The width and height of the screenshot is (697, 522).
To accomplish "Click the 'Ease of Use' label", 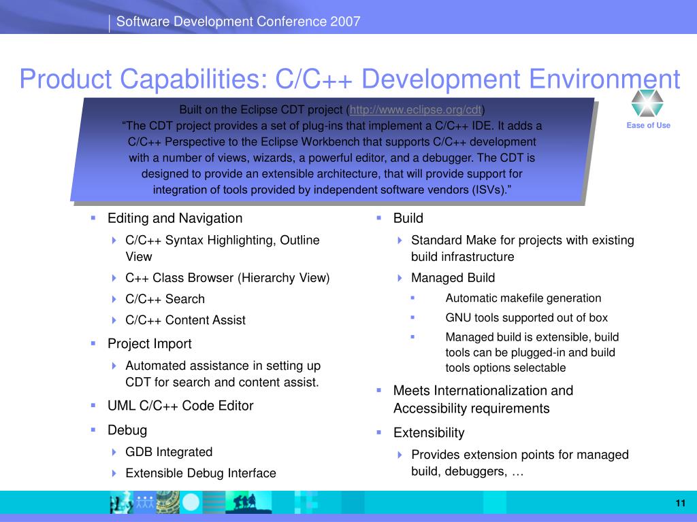I will coord(648,125).
